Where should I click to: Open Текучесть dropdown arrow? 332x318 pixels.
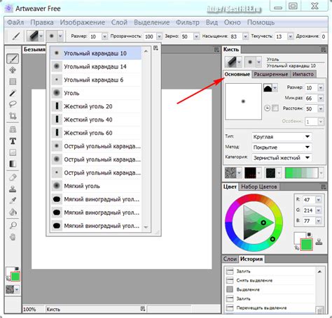pyautogui.click(x=290, y=36)
